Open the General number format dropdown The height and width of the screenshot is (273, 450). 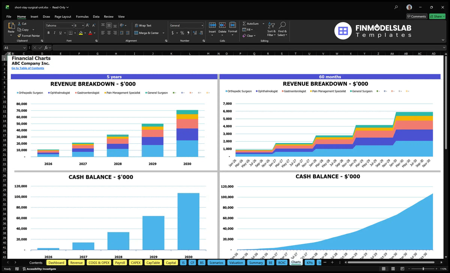coord(202,25)
